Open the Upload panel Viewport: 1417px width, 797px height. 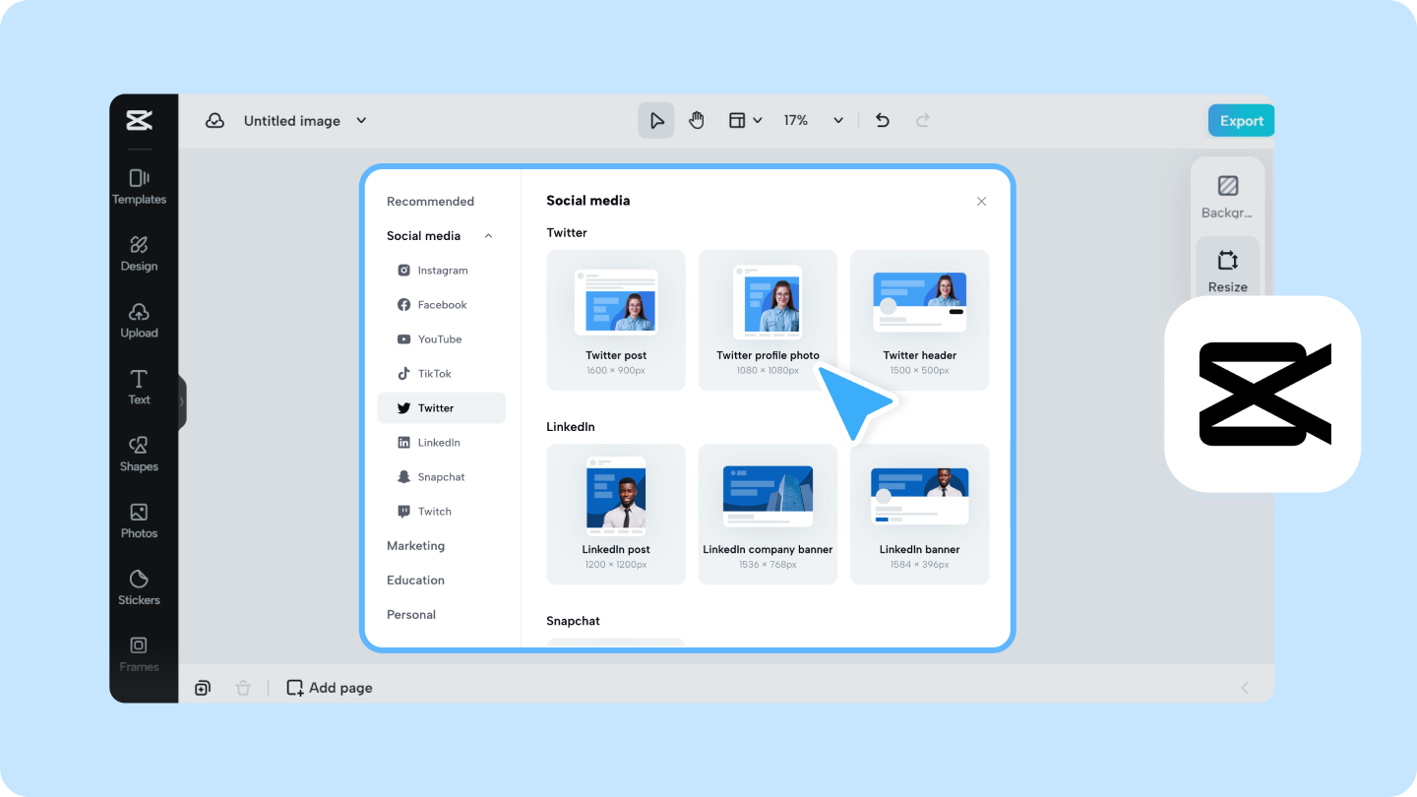pyautogui.click(x=139, y=320)
